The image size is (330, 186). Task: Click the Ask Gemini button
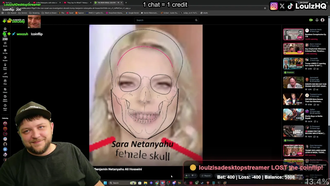[x=304, y=3]
